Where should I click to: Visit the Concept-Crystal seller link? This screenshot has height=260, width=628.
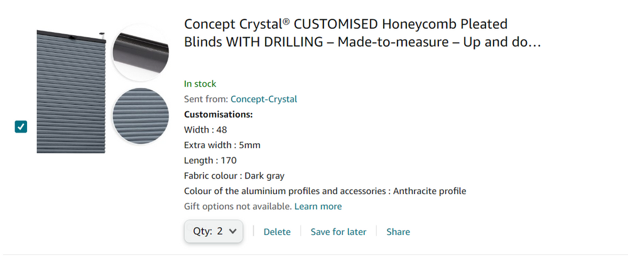(264, 99)
